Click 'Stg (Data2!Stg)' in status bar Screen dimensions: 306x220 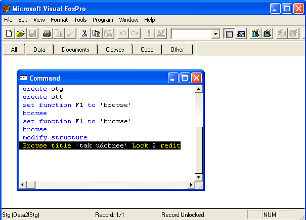[21, 215]
